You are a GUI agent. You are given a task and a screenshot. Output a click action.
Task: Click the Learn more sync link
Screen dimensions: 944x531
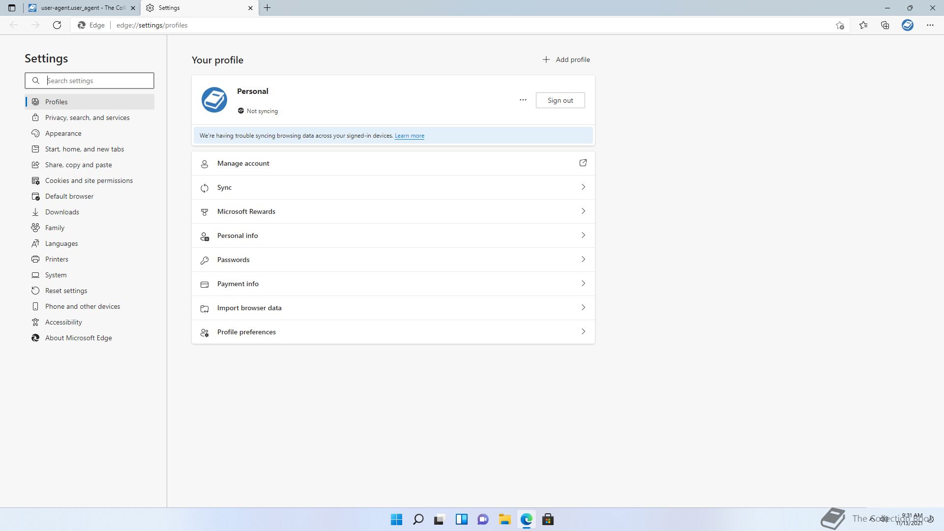409,136
